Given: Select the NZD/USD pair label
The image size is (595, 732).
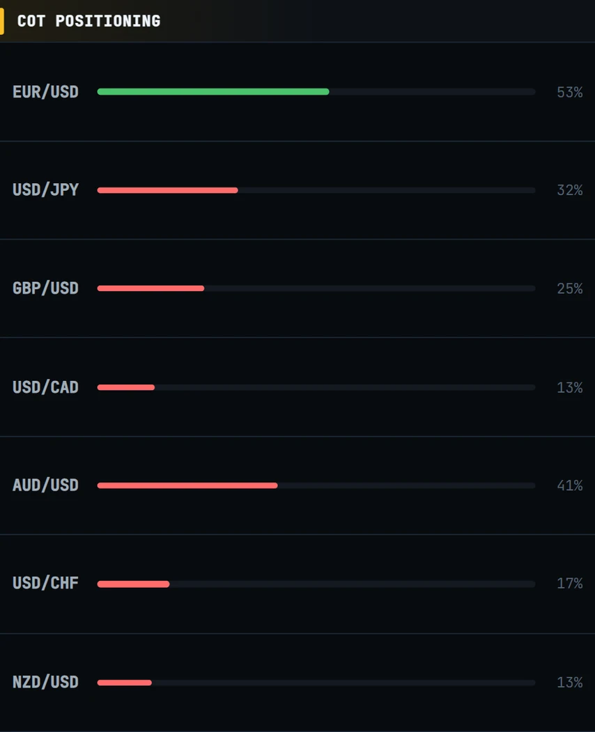Looking at the screenshot, I should coord(46,683).
